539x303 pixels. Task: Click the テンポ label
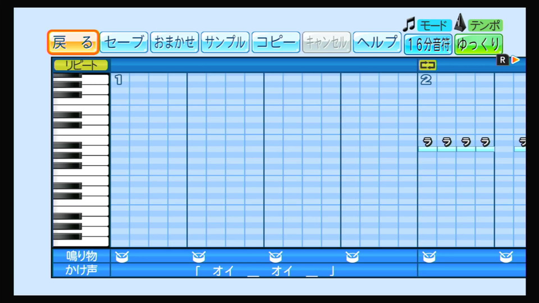click(485, 25)
